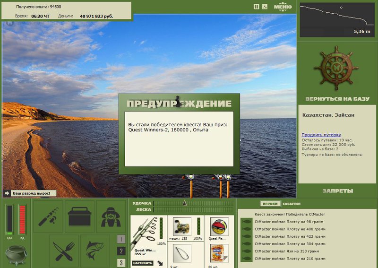Image resolution: width=378 pixels, height=268 pixels.
Task: Click the rod 100% condition bar
Action: (x=161, y=229)
